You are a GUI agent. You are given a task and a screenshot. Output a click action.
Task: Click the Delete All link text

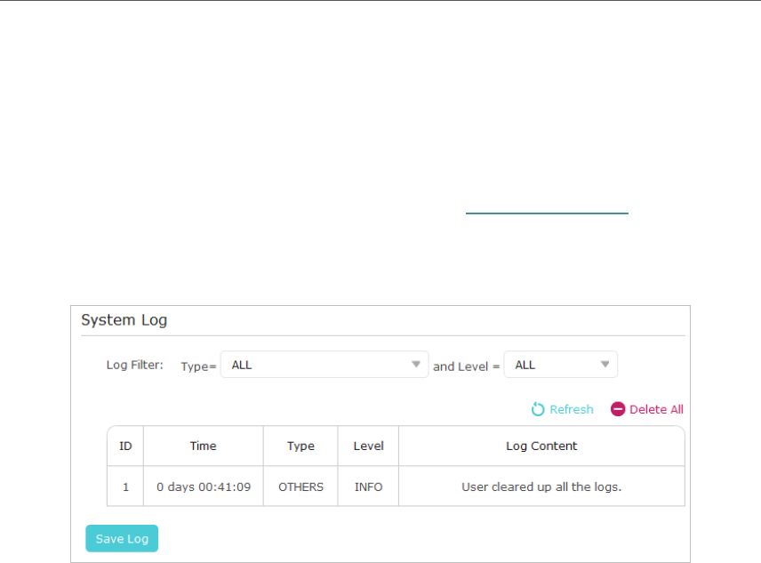[x=656, y=410]
